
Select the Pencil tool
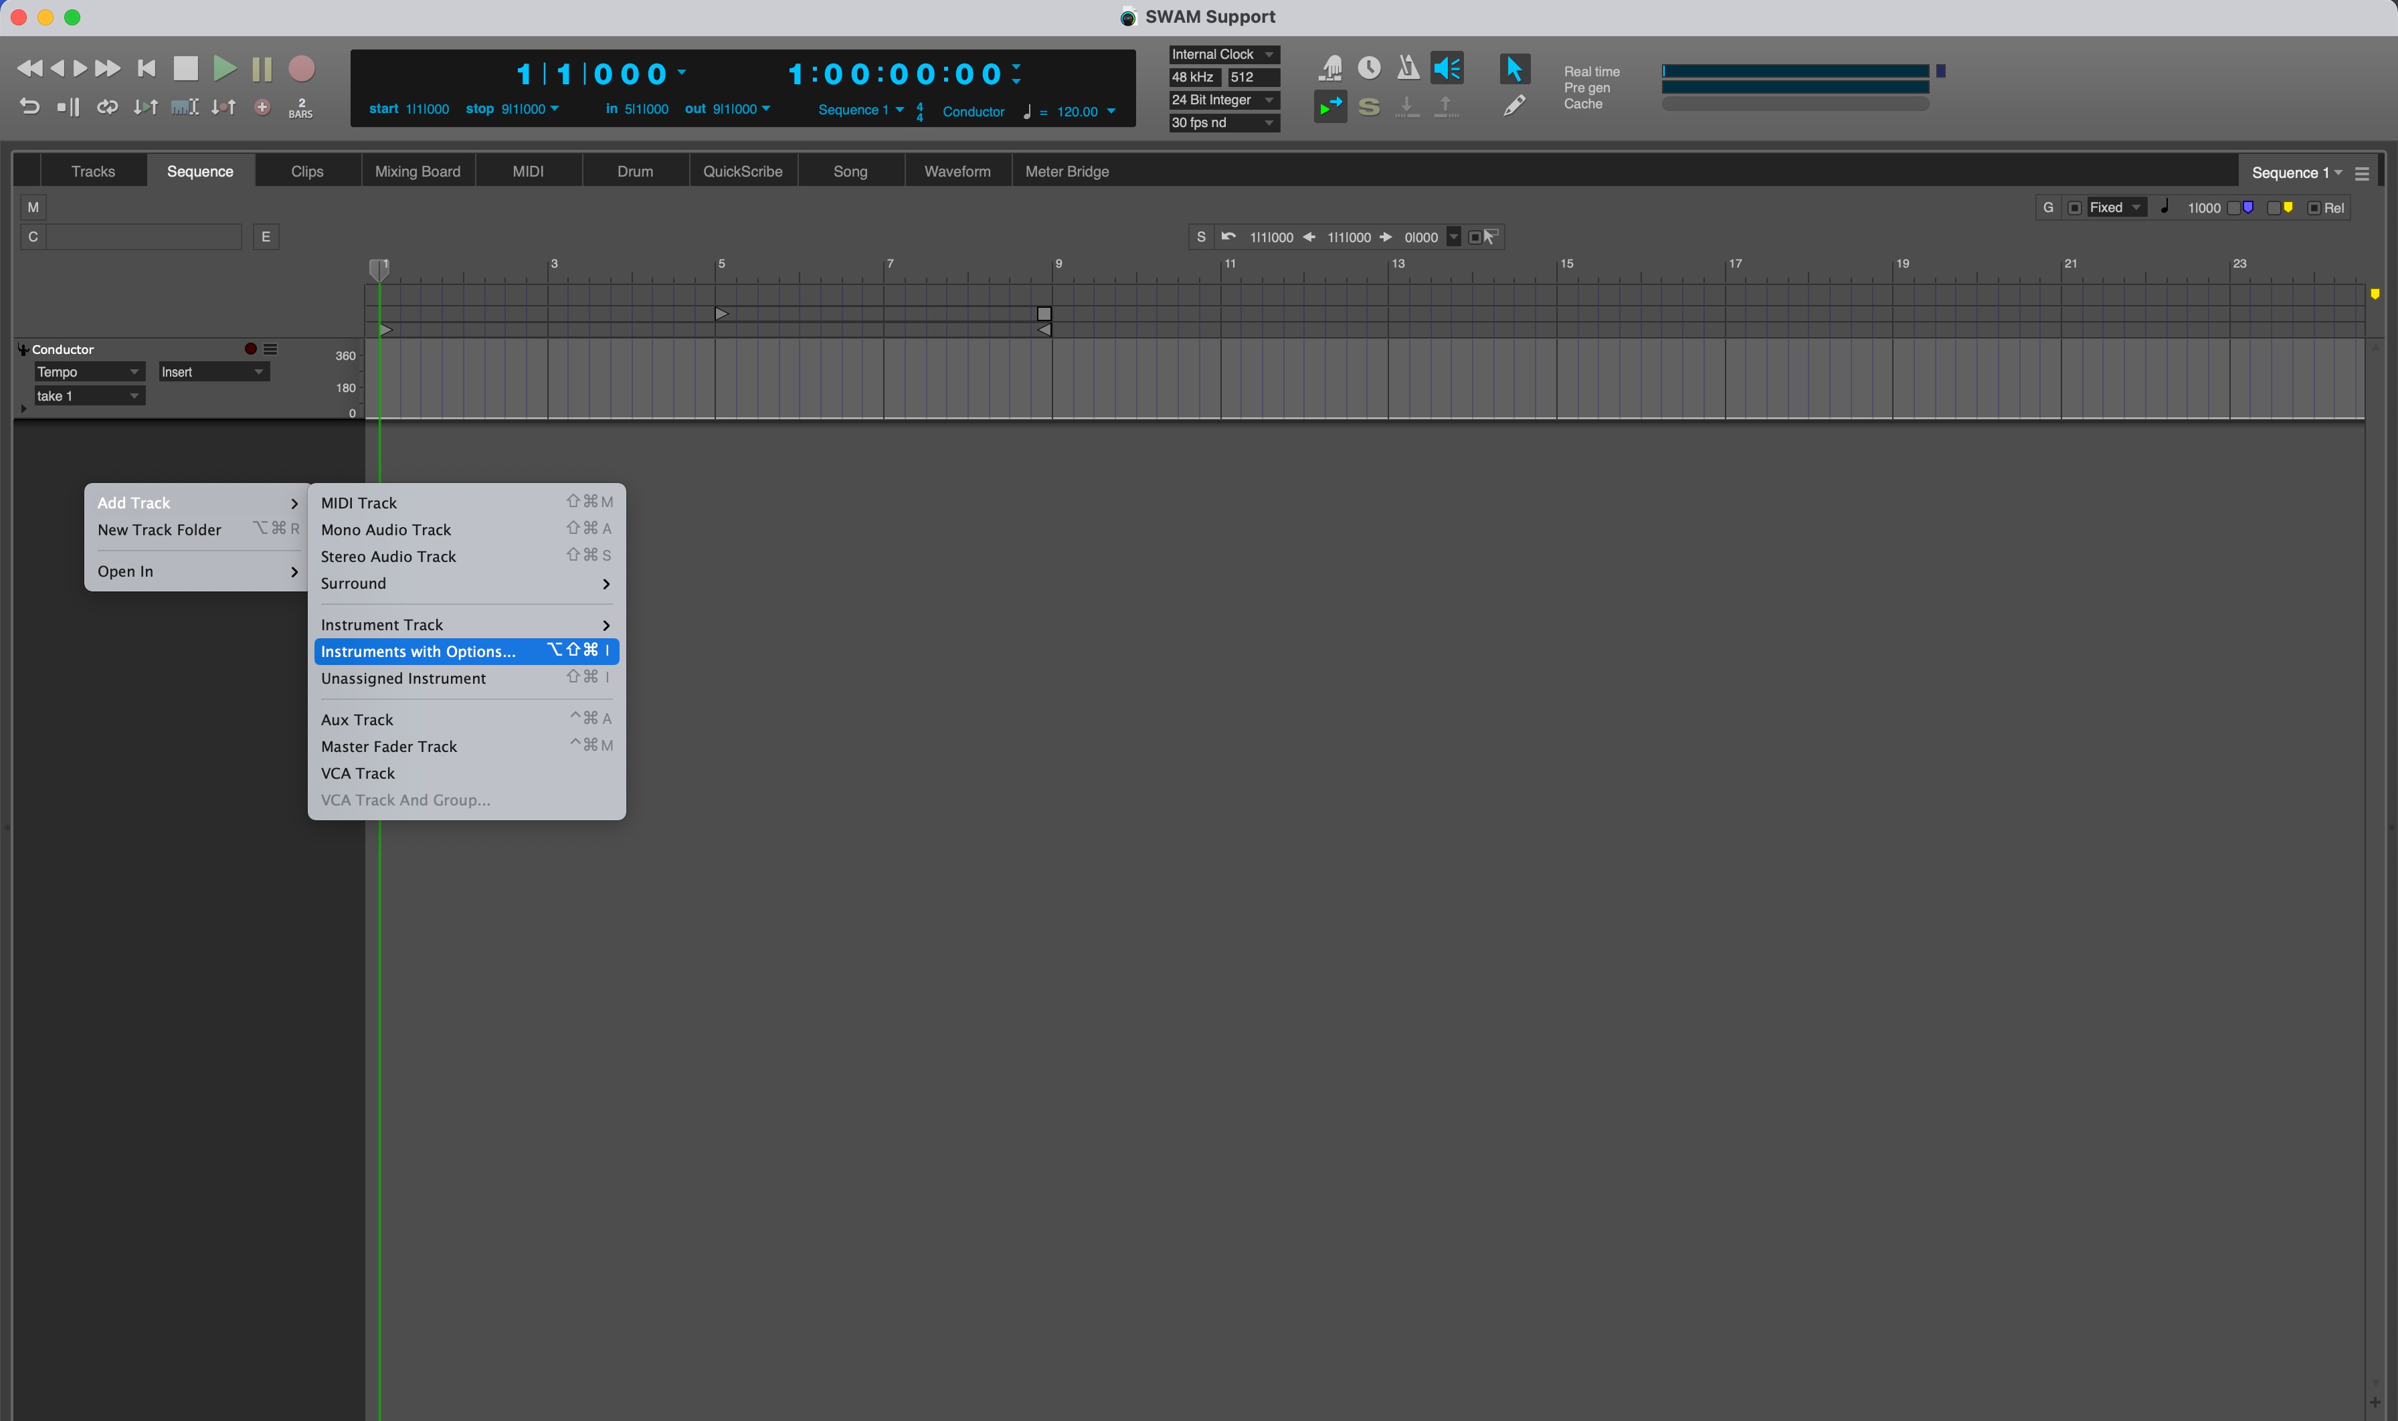point(1514,106)
